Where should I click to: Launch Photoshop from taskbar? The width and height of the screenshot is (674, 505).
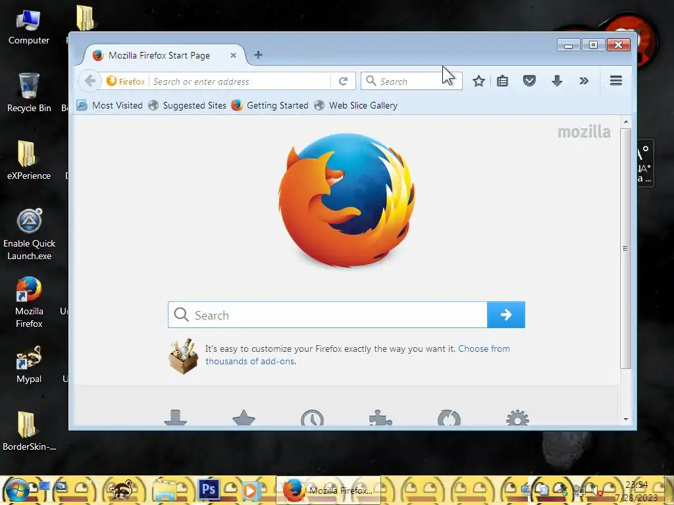pos(209,489)
